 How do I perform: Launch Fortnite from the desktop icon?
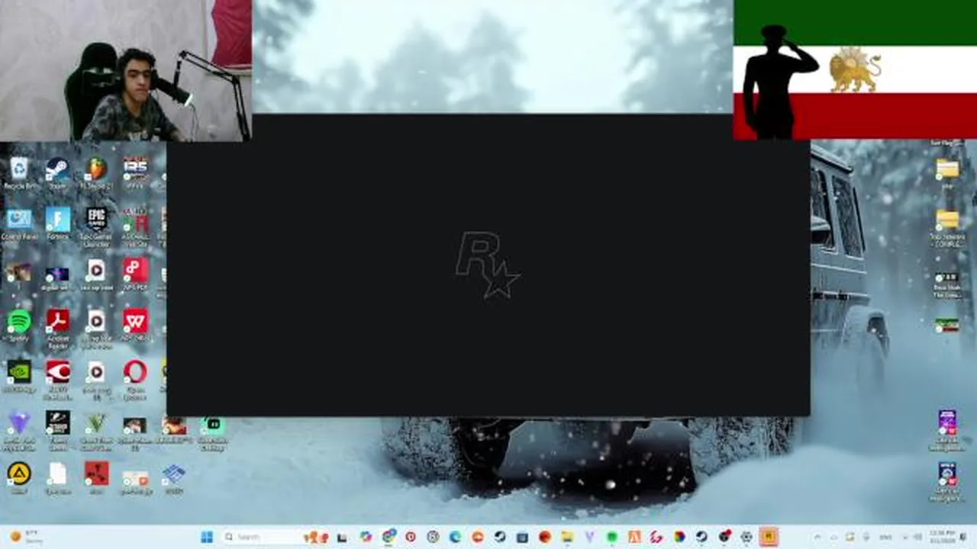coord(57,224)
